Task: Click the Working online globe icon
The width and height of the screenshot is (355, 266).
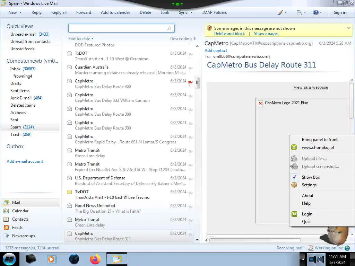Action: tap(347, 248)
